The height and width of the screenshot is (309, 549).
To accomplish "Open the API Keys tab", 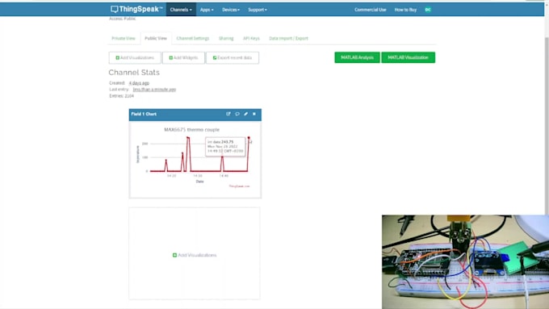I will (x=251, y=38).
